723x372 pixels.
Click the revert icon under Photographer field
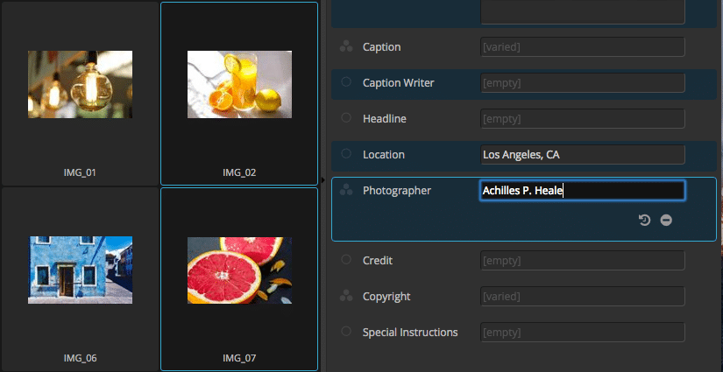click(x=644, y=221)
